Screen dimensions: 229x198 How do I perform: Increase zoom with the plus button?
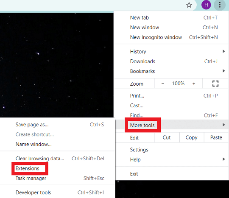click(x=194, y=84)
